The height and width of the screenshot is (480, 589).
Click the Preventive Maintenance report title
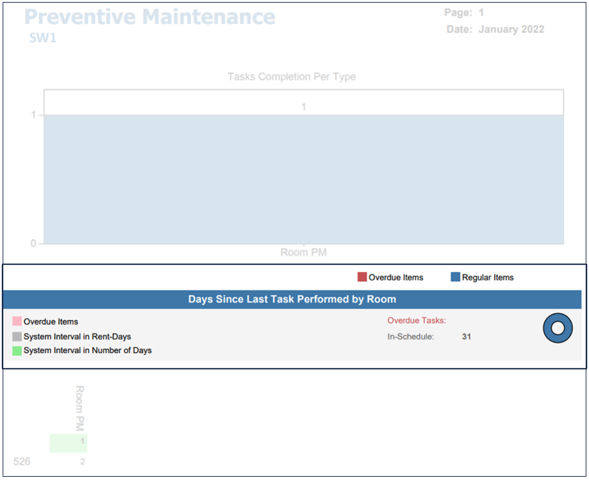[150, 16]
